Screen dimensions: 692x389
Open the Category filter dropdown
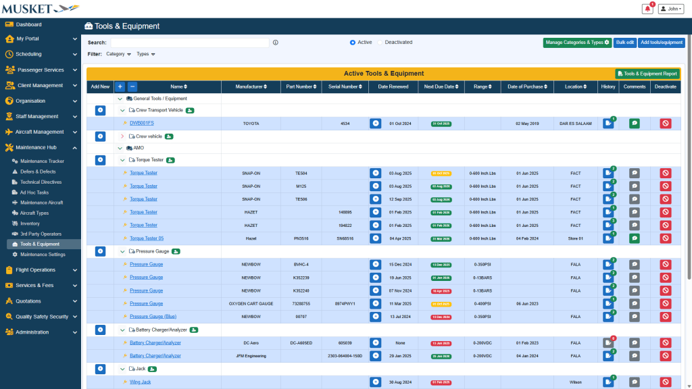tap(118, 54)
